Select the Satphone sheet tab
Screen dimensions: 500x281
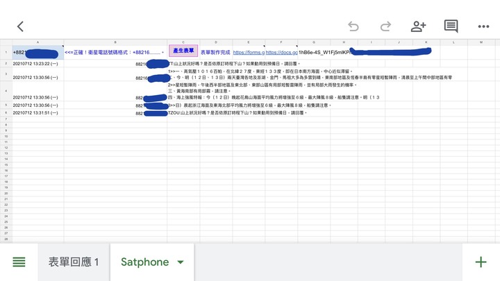[144, 262]
